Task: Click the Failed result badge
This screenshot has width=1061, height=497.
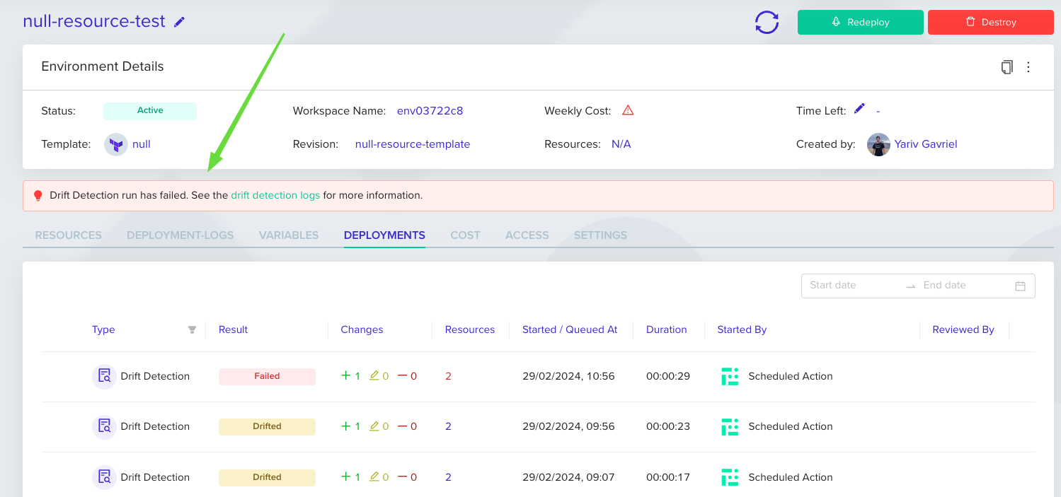Action: coord(267,377)
